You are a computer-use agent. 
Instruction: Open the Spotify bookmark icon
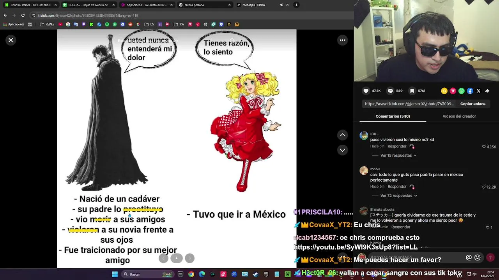[107, 24]
